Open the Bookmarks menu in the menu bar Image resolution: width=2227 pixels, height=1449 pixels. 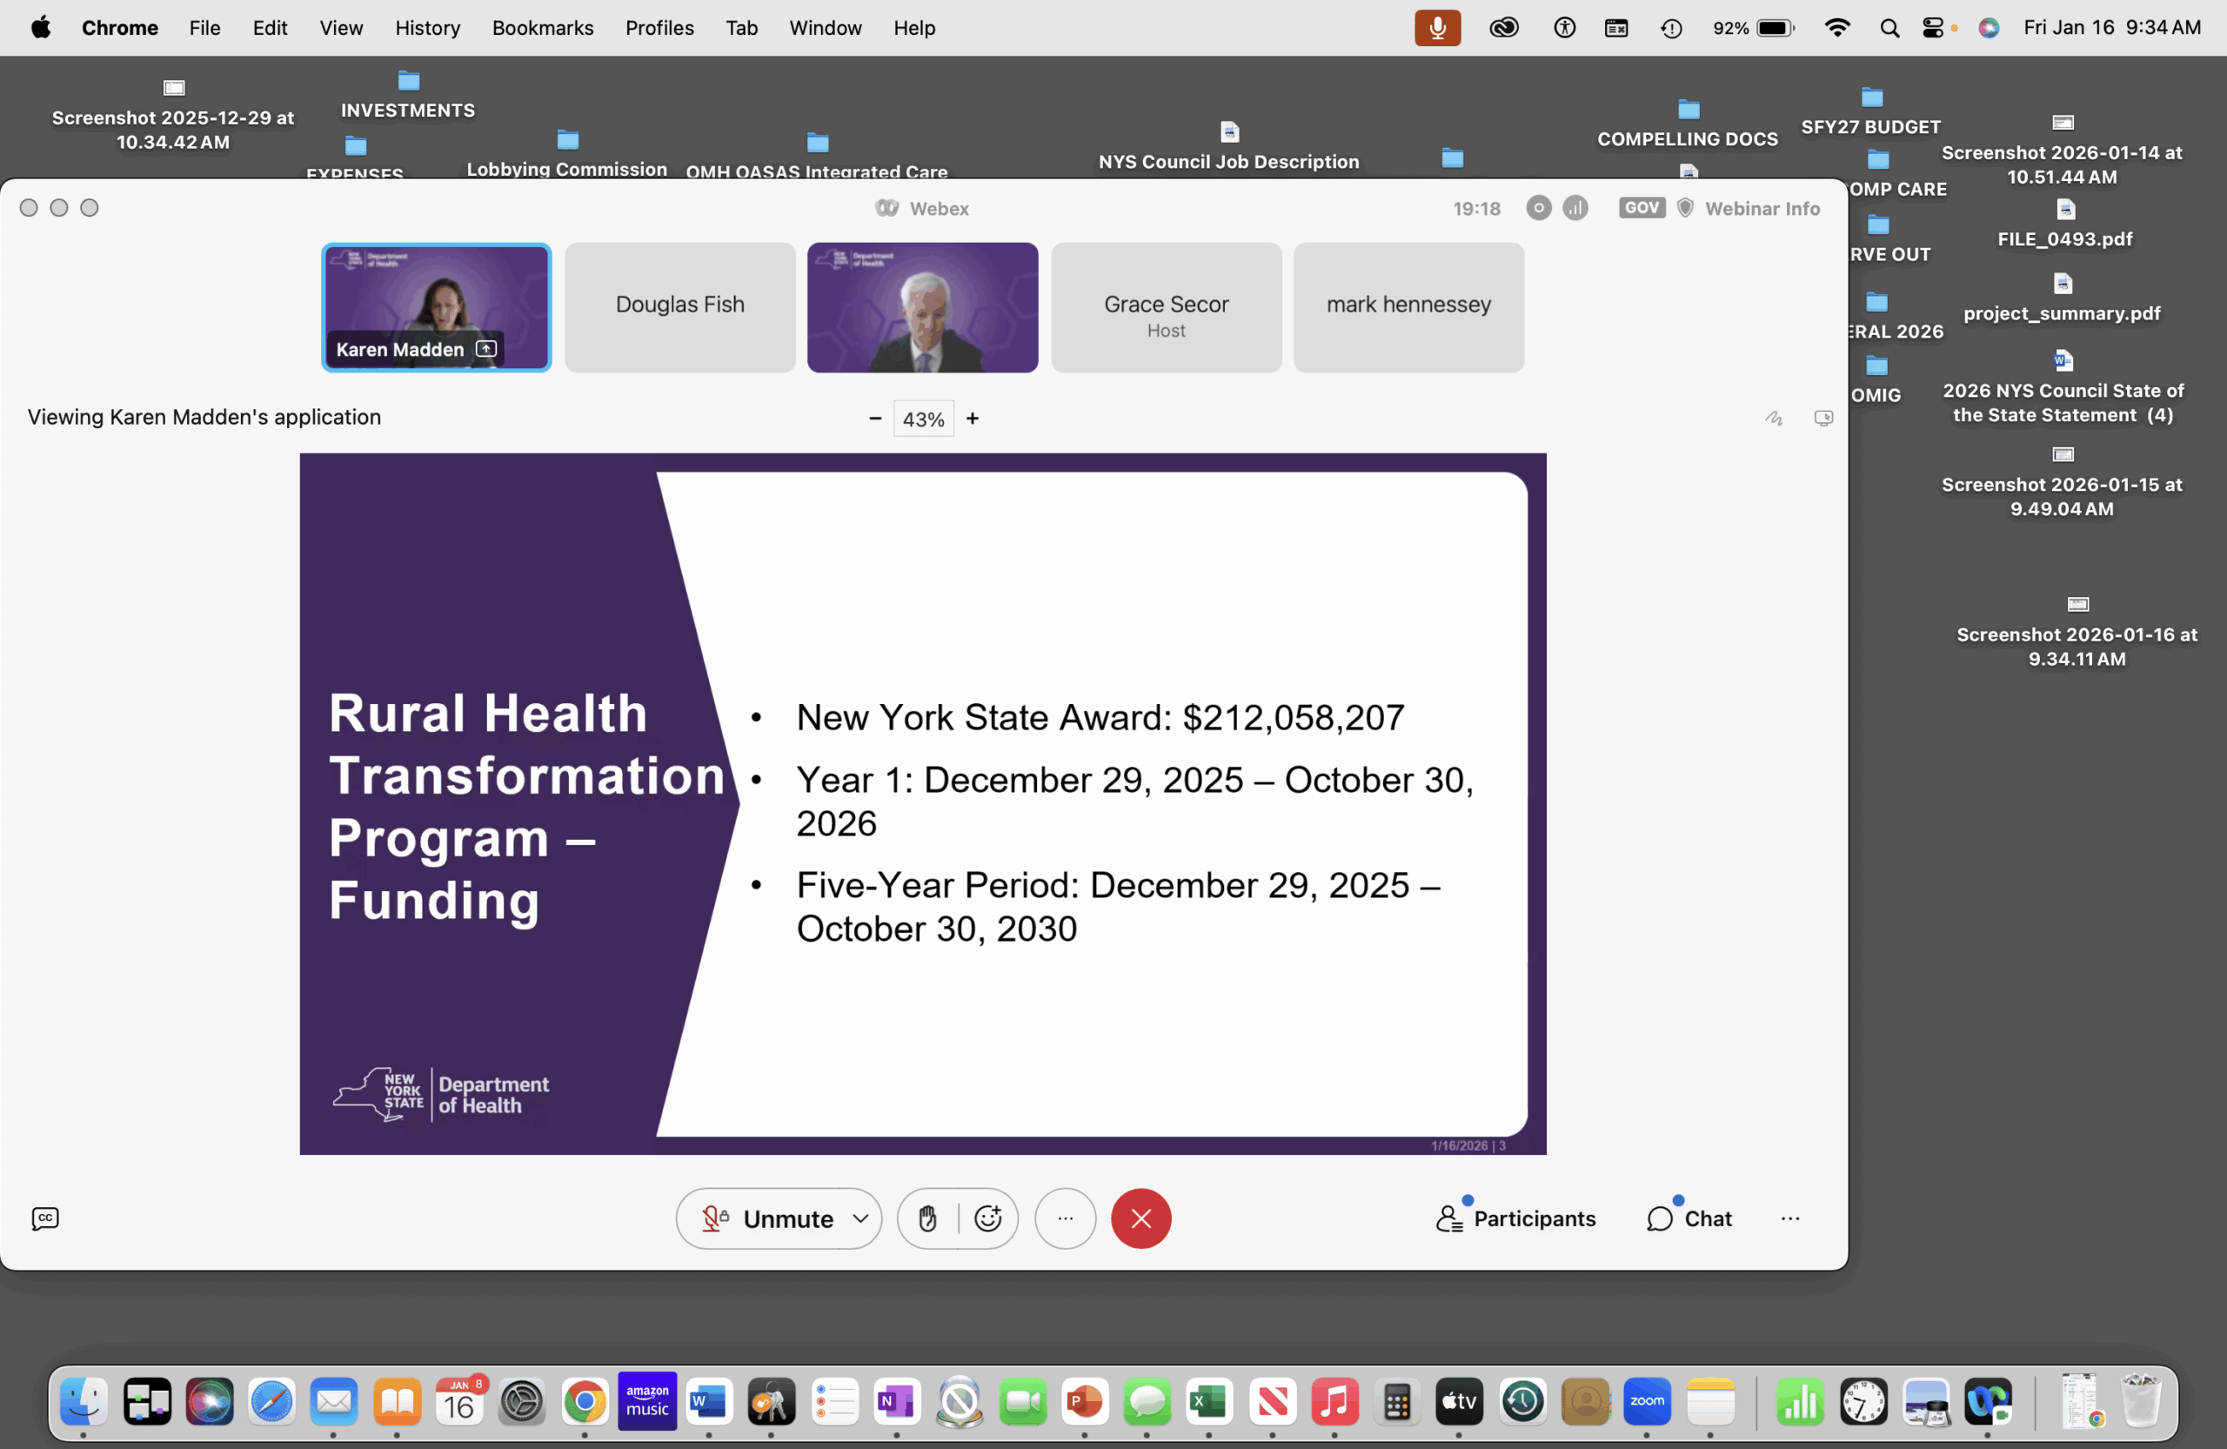click(x=543, y=28)
